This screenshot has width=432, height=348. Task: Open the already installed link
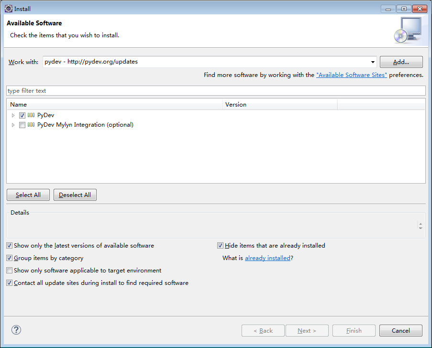pos(267,258)
